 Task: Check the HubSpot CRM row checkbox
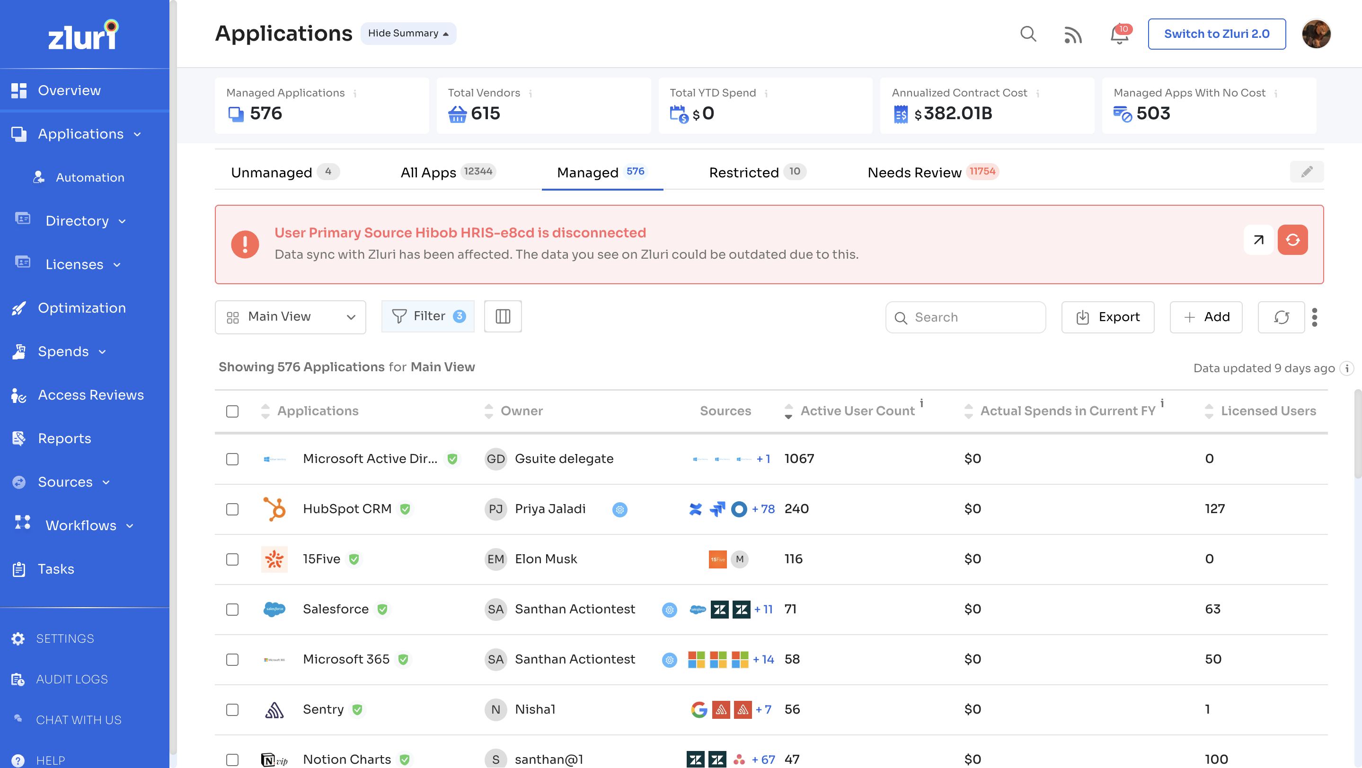coord(232,509)
